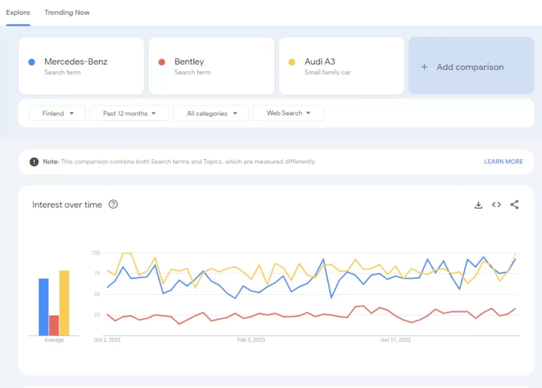542x388 pixels.
Task: Open the Finland region dropdown
Action: [x=57, y=113]
